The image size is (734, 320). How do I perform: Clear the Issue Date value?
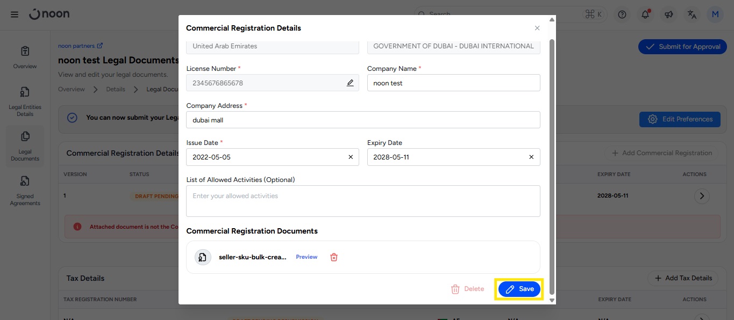point(351,157)
